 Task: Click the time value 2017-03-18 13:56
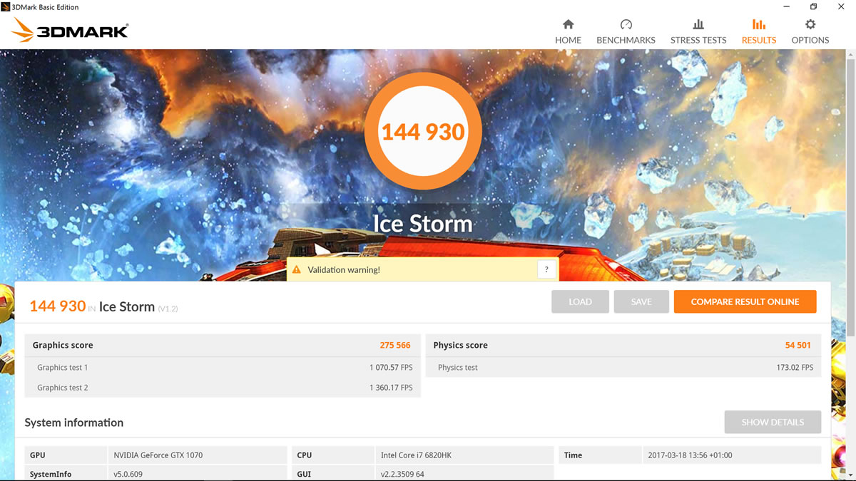[690, 455]
